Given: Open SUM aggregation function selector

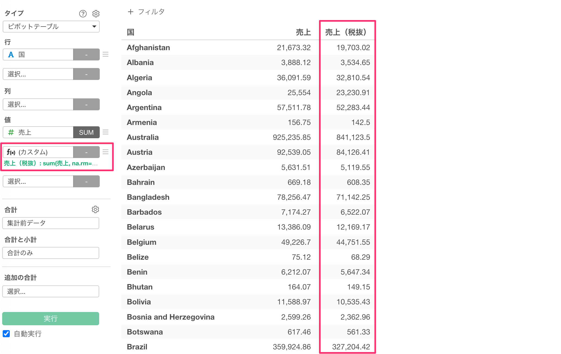Looking at the screenshot, I should 86,132.
